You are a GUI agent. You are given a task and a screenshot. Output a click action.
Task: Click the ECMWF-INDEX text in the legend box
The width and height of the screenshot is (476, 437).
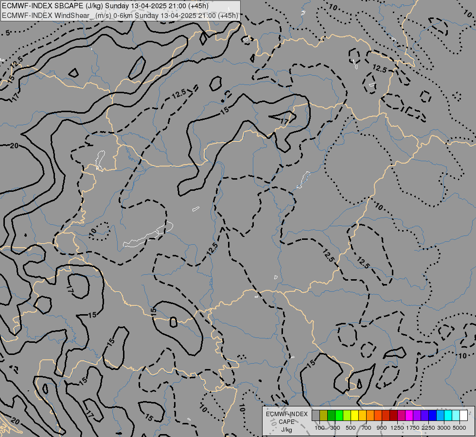(x=286, y=414)
